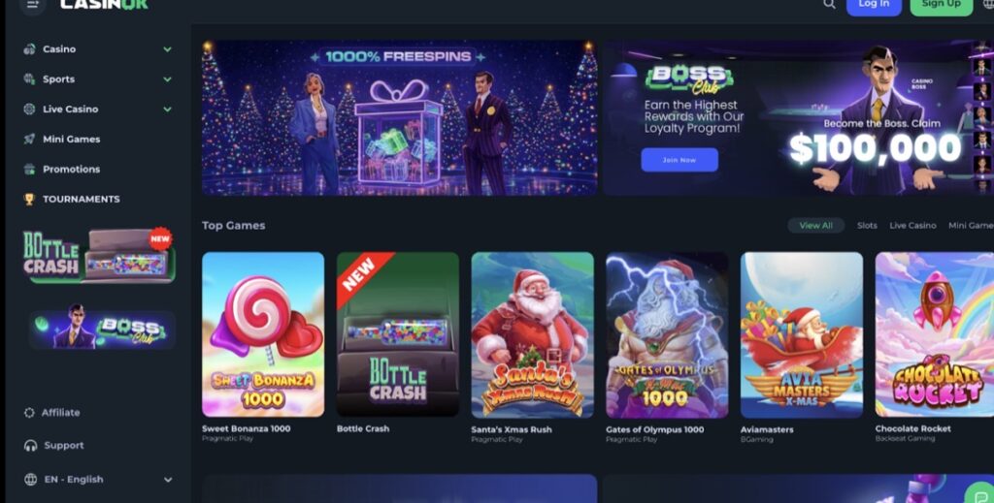The image size is (994, 503).
Task: Open the hamburger menu icon
Action: 32,5
